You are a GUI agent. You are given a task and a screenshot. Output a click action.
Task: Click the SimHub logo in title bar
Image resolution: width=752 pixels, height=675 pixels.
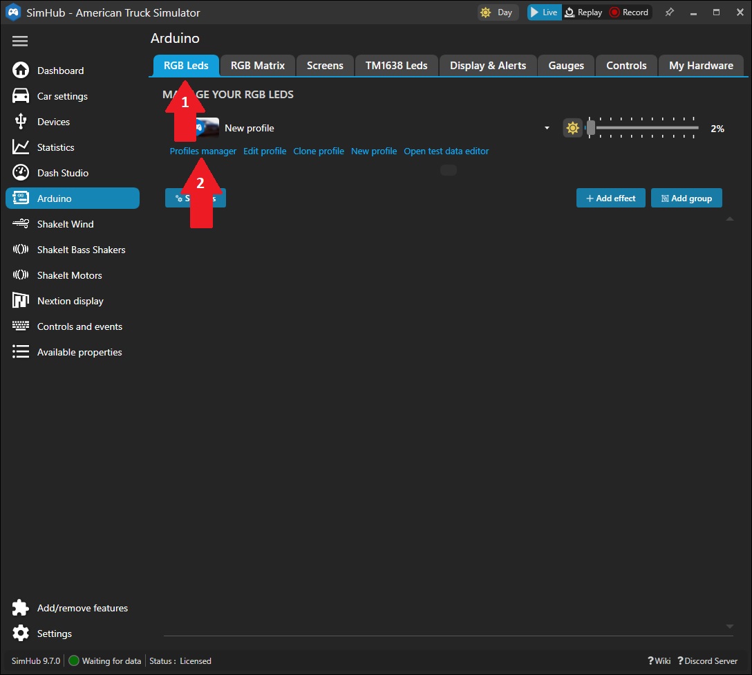[13, 12]
